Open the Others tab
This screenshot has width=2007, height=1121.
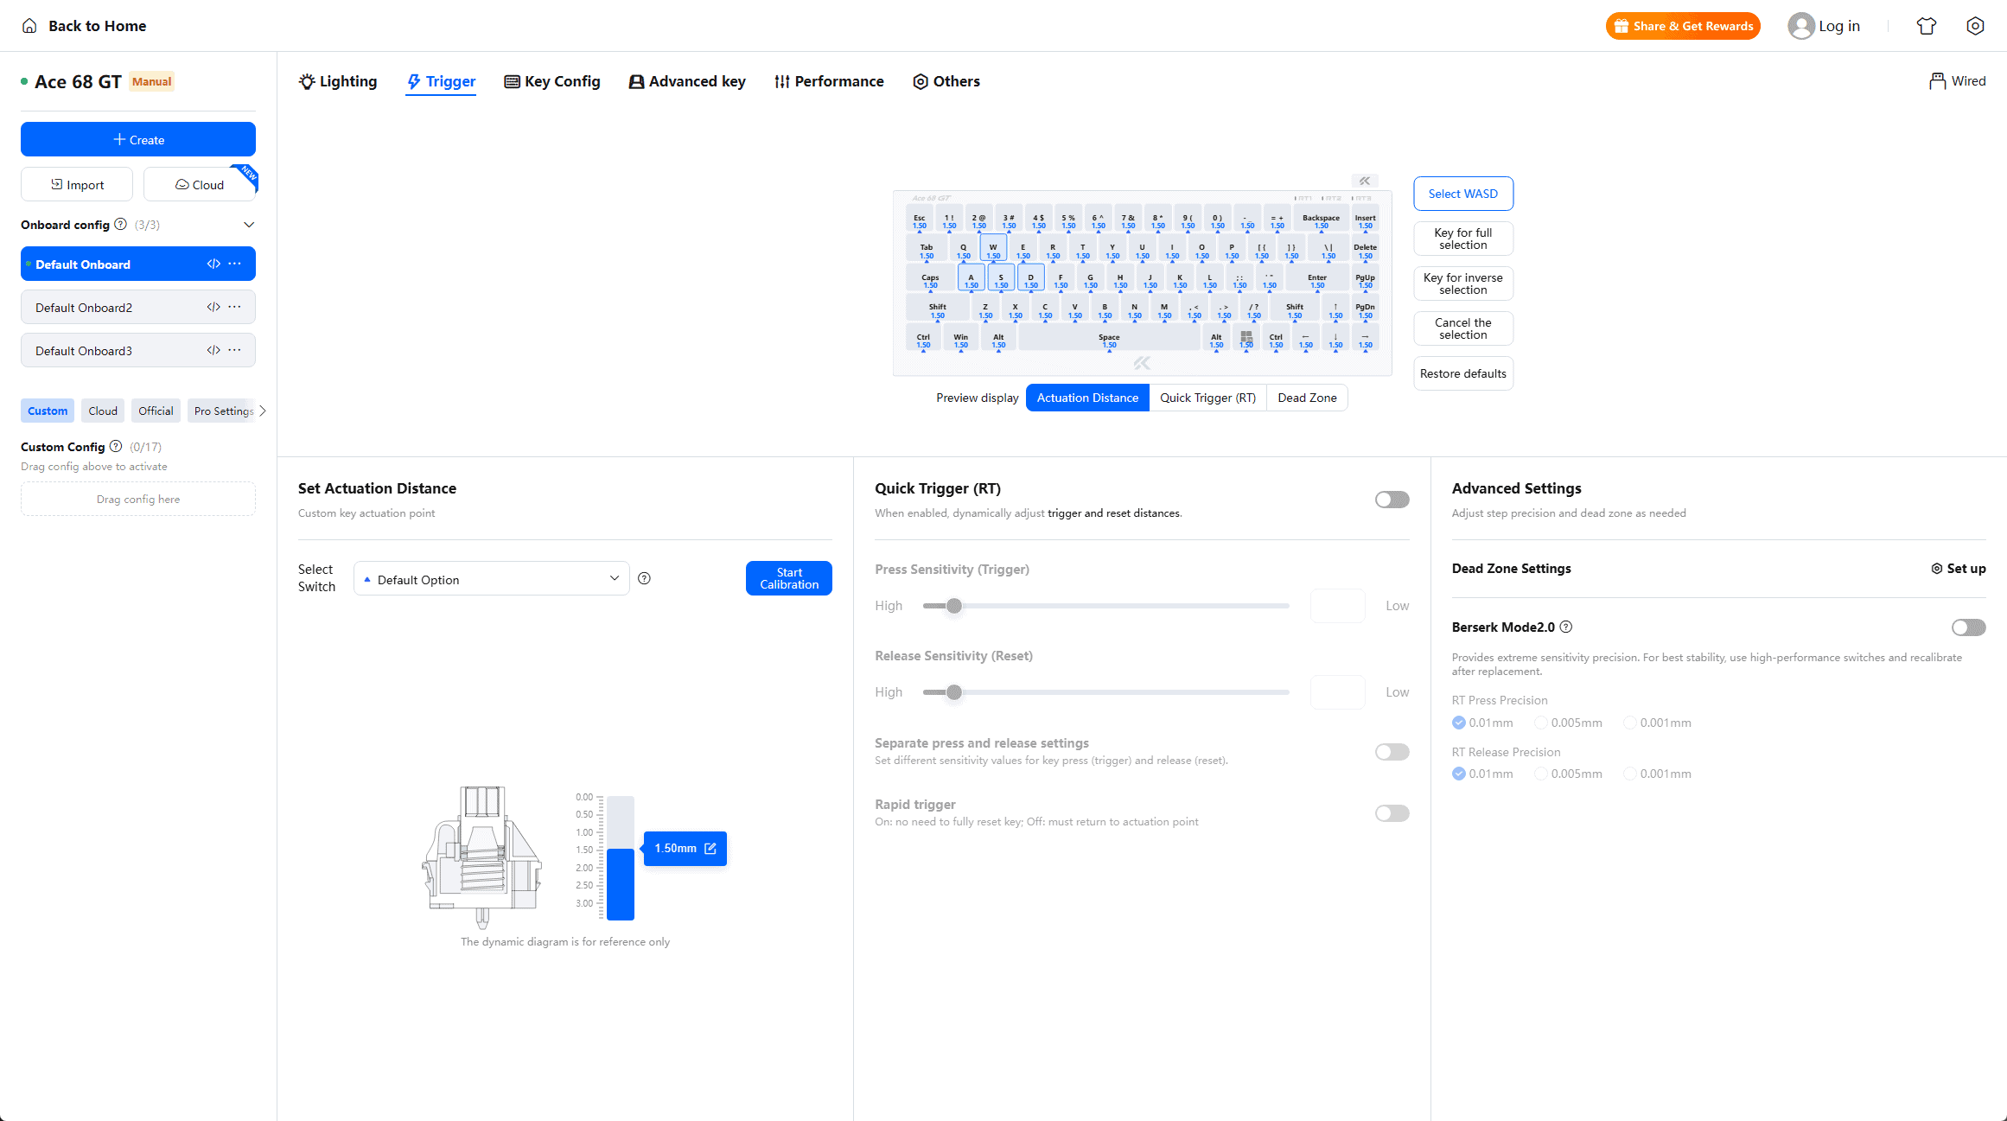[946, 81]
